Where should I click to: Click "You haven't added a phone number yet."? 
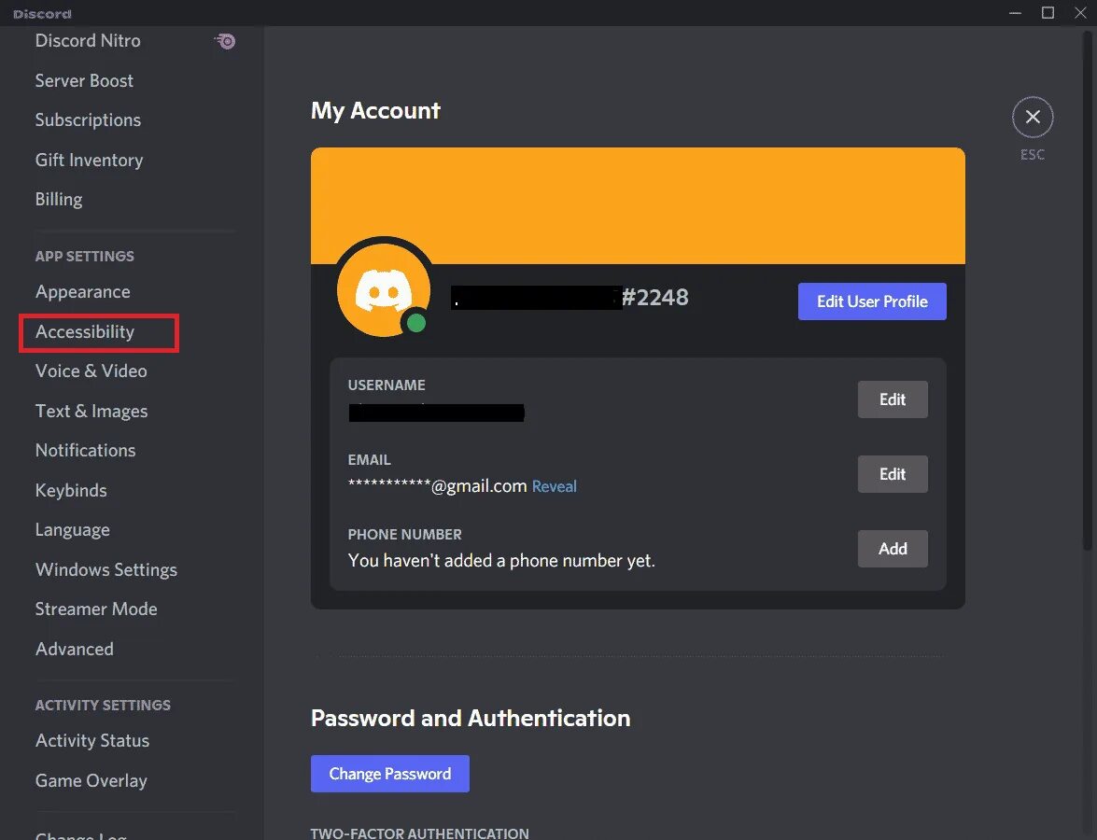[501, 561]
